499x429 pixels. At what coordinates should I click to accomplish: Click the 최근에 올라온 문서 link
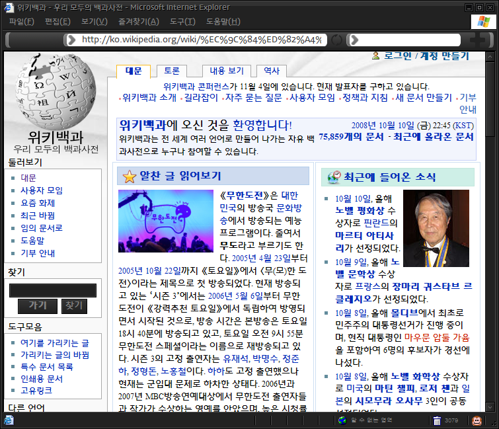[434, 137]
